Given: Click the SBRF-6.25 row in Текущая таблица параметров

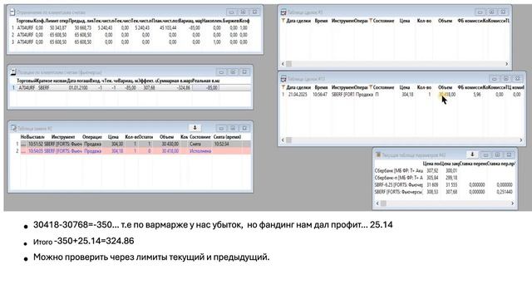Looking at the screenshot, I should point(445,185).
